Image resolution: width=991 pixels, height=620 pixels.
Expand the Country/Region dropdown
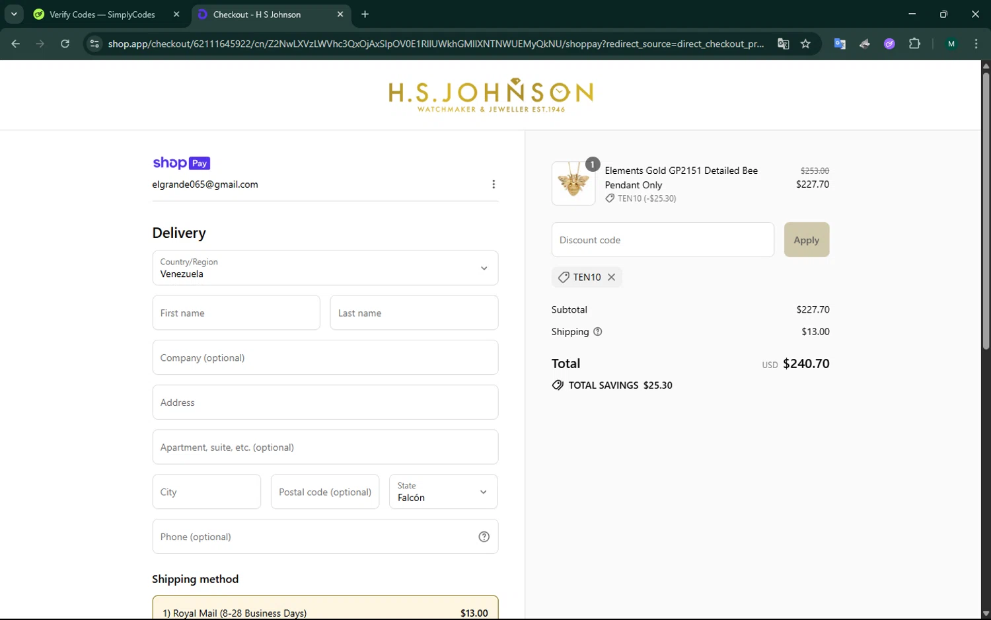coord(325,268)
